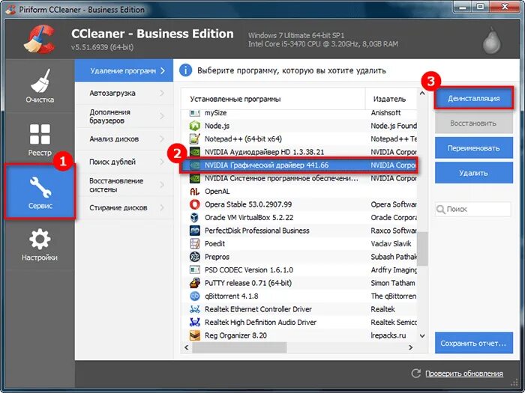Select Oracle VM VirtualBox 5.2.22 text

click(x=249, y=218)
